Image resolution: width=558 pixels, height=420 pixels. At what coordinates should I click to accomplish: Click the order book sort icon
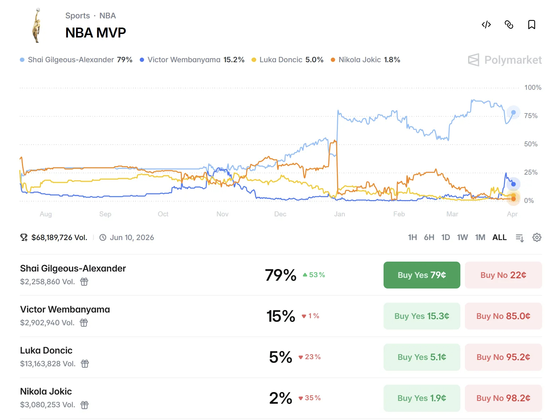point(520,237)
